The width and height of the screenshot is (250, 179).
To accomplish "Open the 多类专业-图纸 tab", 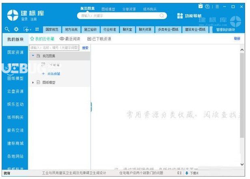I will (x=168, y=30).
